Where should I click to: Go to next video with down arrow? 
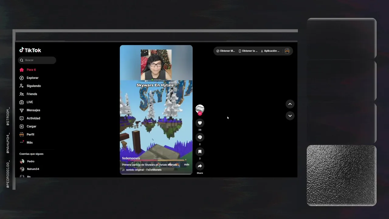tap(290, 116)
